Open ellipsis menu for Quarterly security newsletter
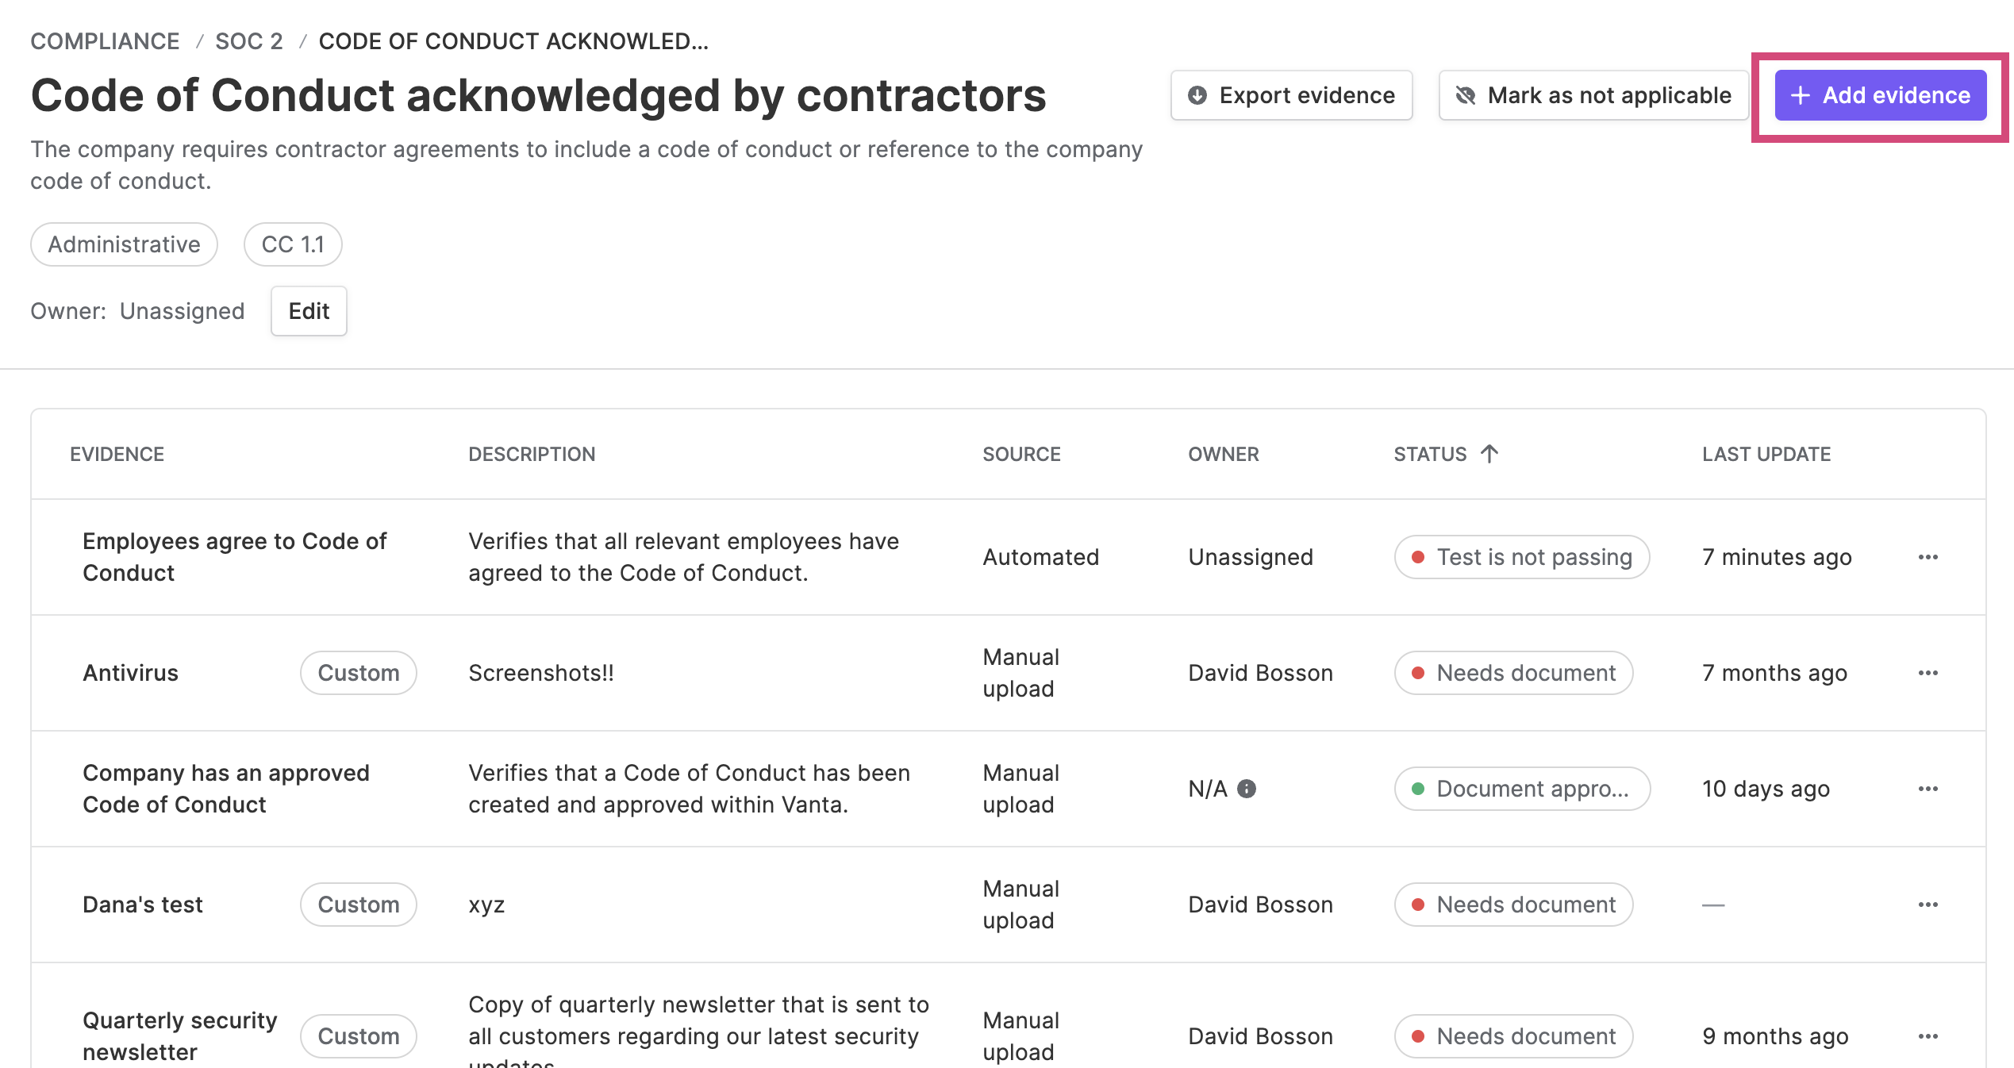 (x=1928, y=1036)
